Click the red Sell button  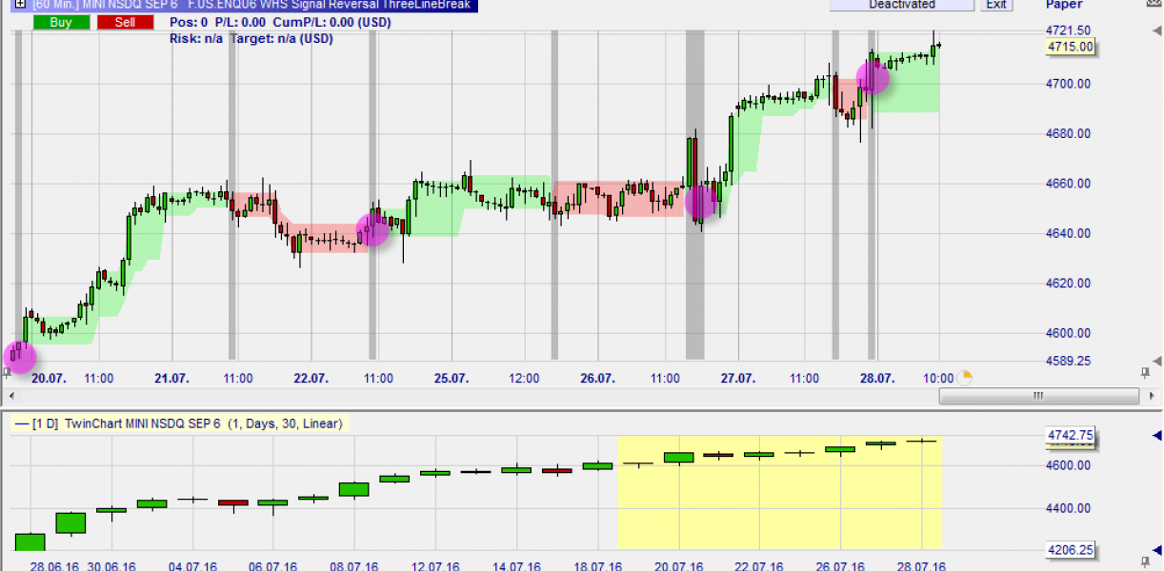(125, 22)
